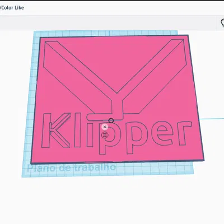The image size is (224, 224).
Task: Click the light bulb visibility icon in toolbar
Action: coord(222,23)
